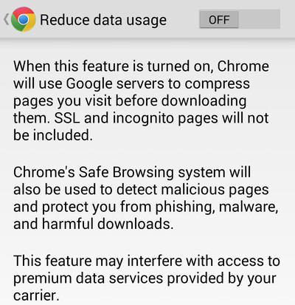Click the word Chrome in first paragraph
Viewport: 295px width, 305px height.
click(243, 66)
